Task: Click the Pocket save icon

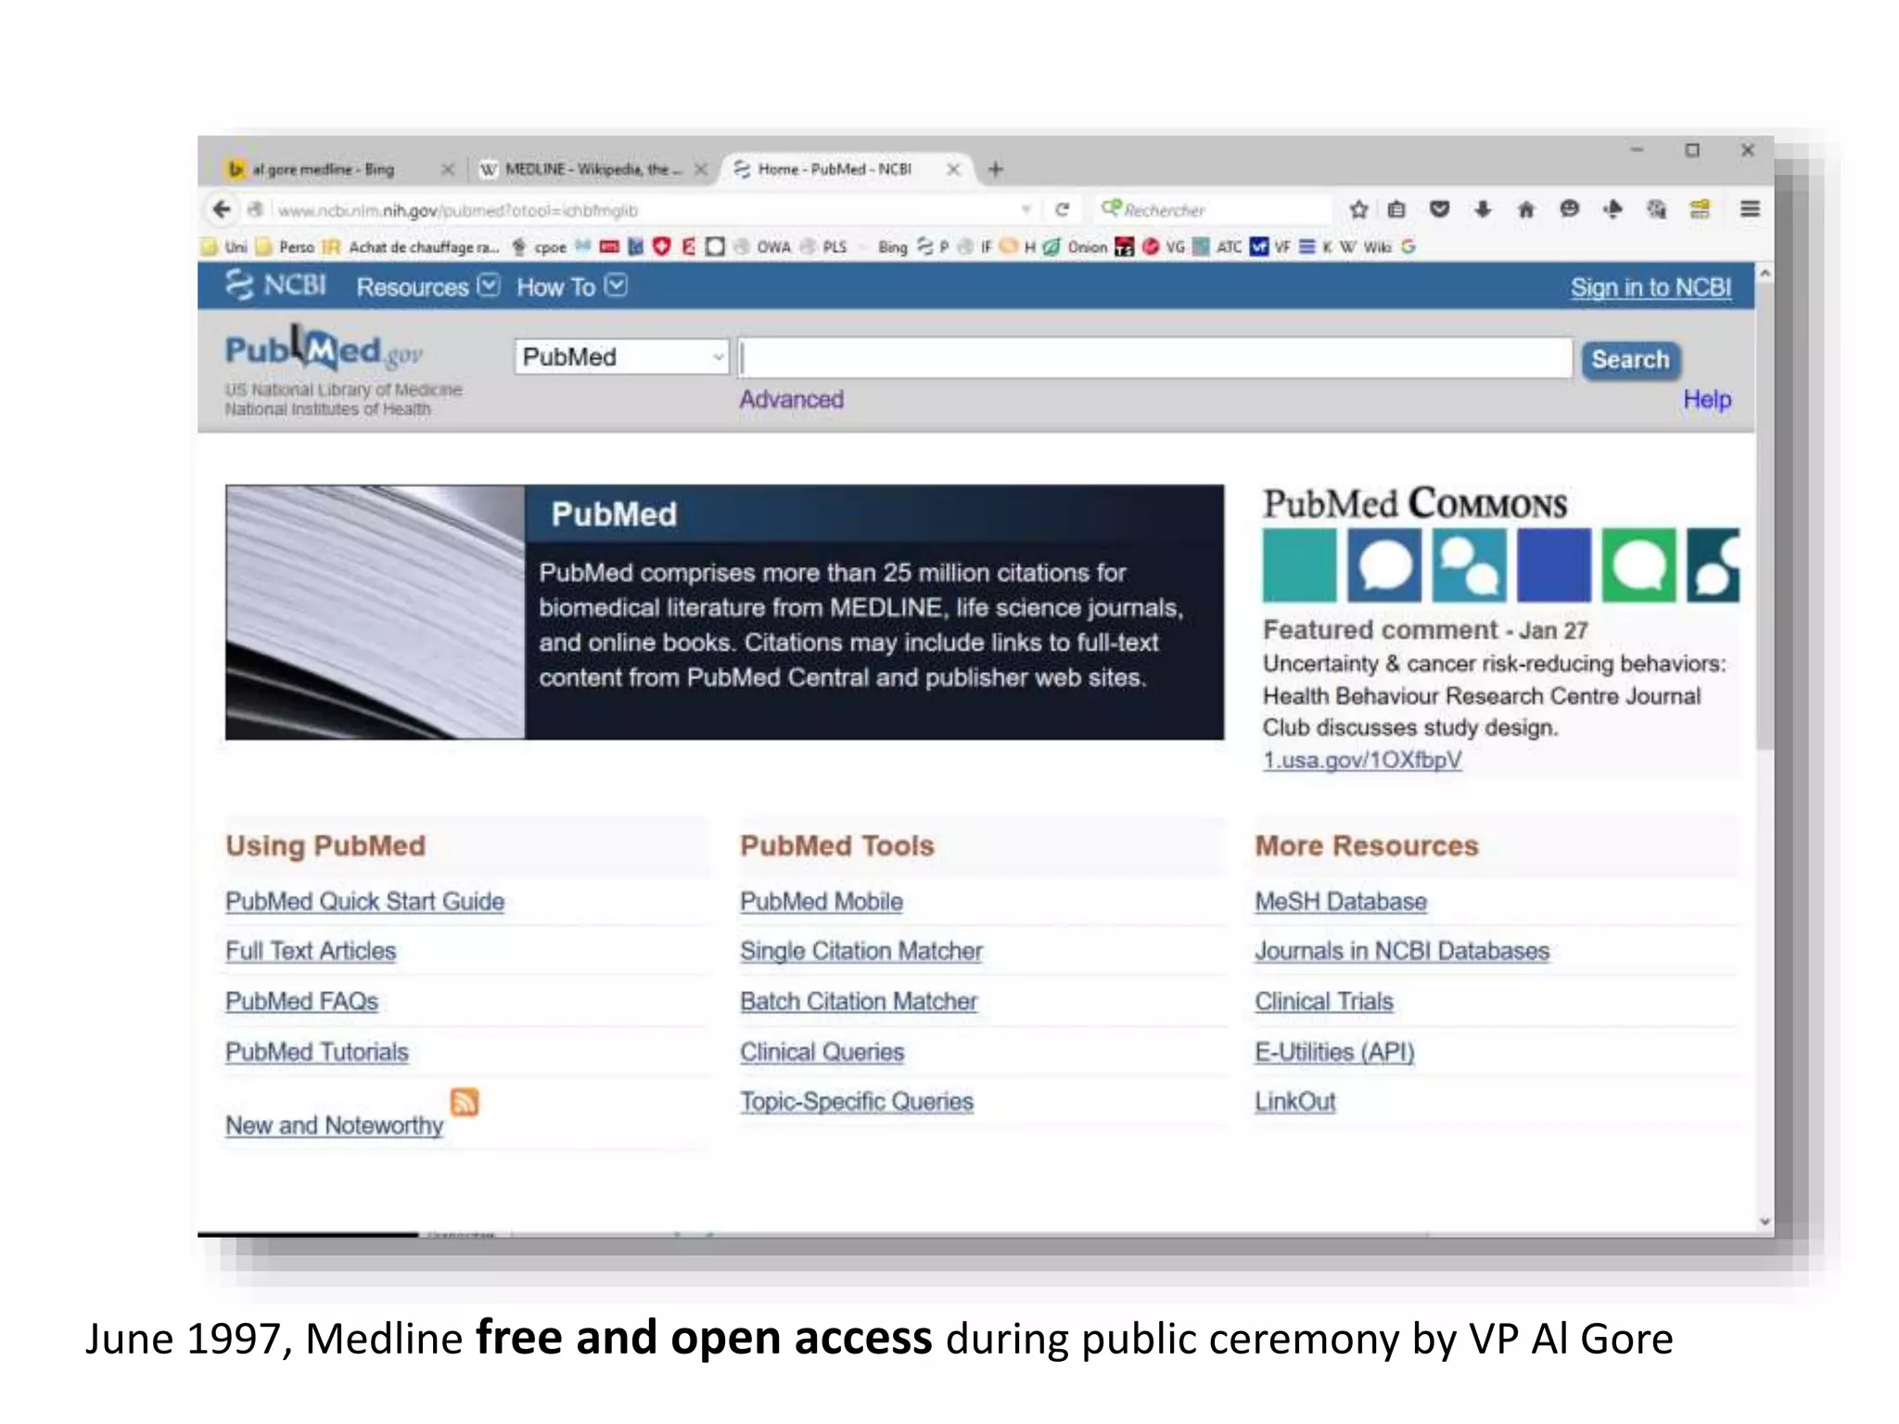Action: (1440, 210)
